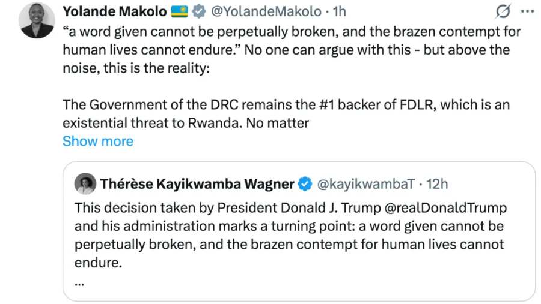Image resolution: width=541 pixels, height=304 pixels.
Task: Open Thérèse Kayikwamba Wagner's small avatar
Action: [85, 184]
